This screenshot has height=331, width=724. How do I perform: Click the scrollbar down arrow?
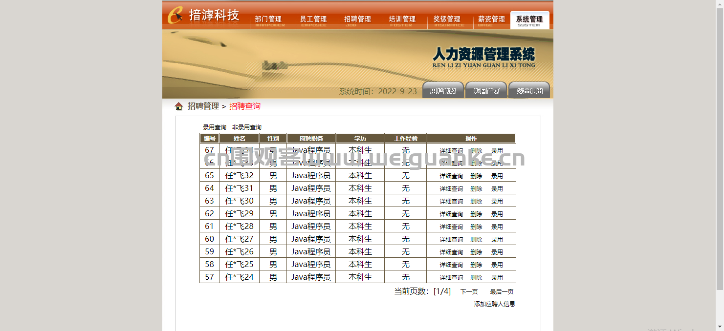tap(720, 327)
